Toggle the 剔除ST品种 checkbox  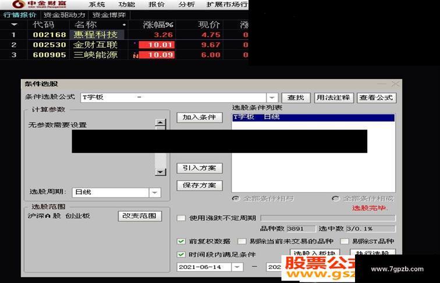coord(345,241)
